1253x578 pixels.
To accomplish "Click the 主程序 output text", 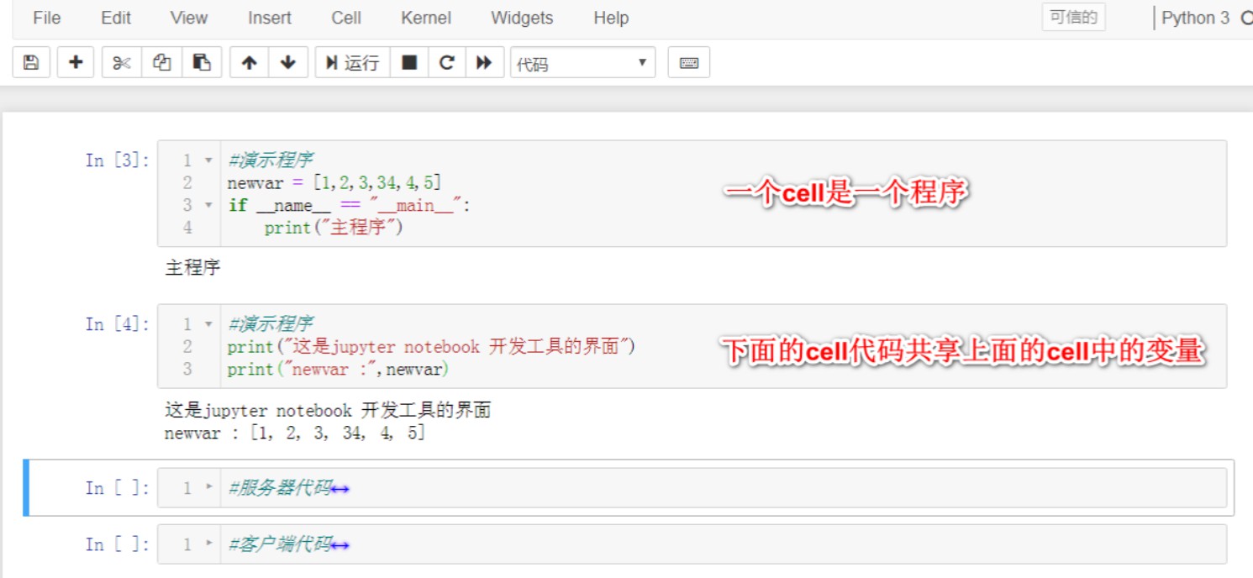I will tap(192, 268).
